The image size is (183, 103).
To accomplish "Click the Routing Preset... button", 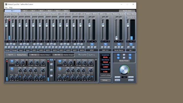I will [x=22, y=55].
